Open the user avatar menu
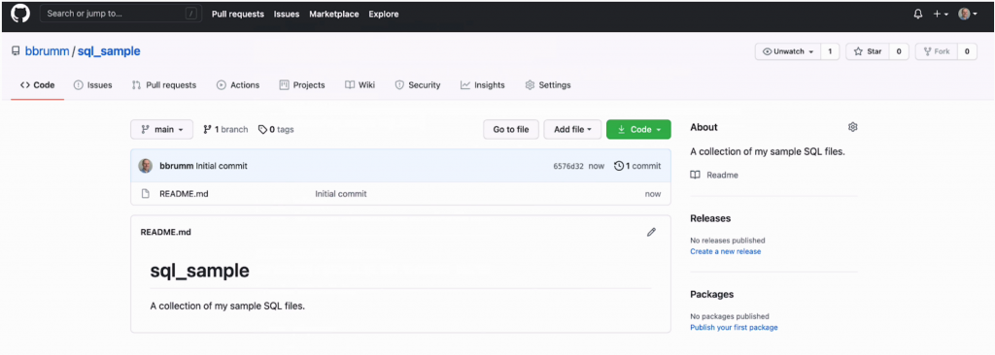Viewport: 995px width, 355px height. pyautogui.click(x=967, y=14)
